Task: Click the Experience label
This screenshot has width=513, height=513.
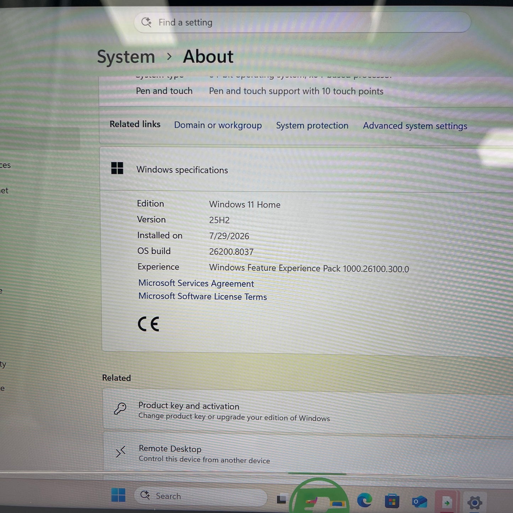Action: (158, 267)
